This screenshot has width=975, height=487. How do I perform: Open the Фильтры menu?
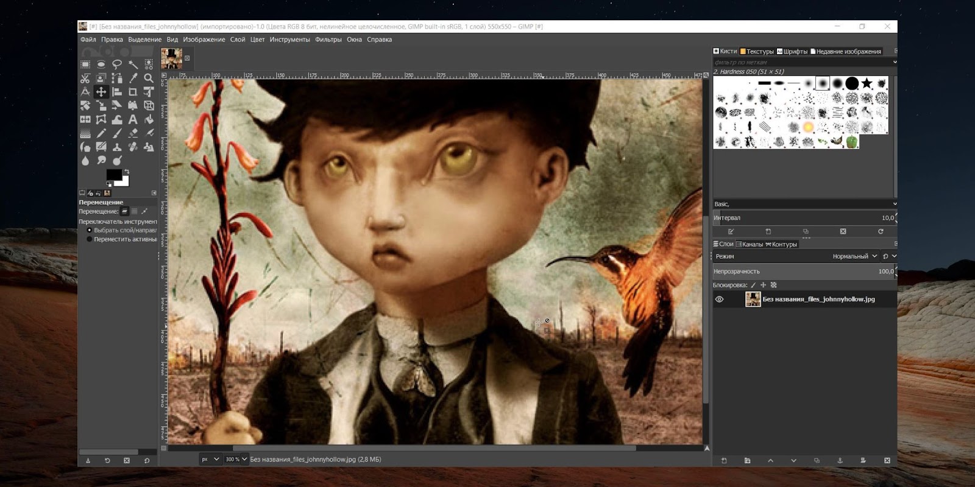point(328,40)
